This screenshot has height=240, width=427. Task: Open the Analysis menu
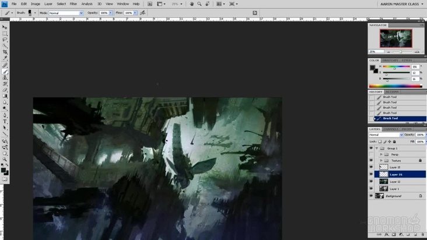pos(87,4)
